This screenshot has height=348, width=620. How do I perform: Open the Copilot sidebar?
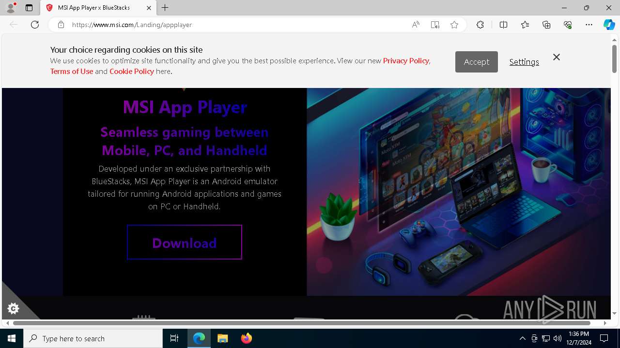pos(609,25)
